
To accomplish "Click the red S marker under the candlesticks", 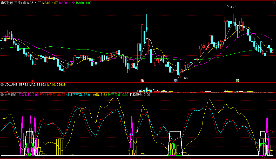I will 32,81.
